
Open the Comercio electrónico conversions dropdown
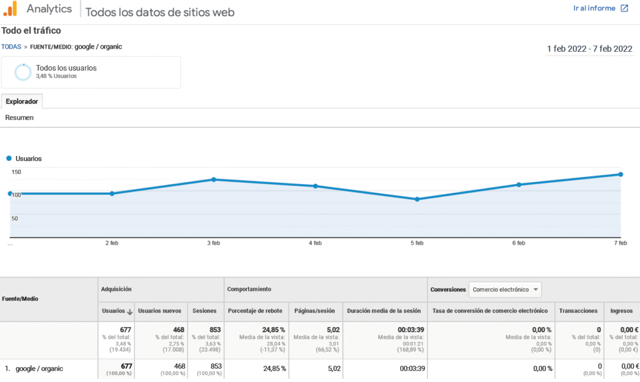[505, 290]
